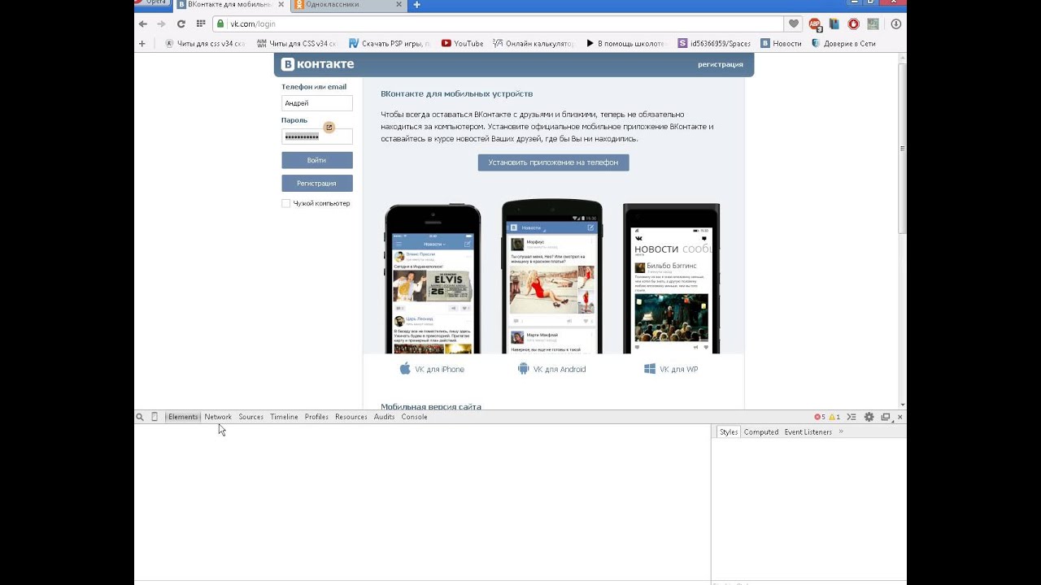Open the Profiles DevTools tab

click(x=316, y=417)
